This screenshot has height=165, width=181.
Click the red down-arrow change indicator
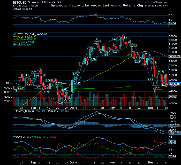tap(167, 6)
